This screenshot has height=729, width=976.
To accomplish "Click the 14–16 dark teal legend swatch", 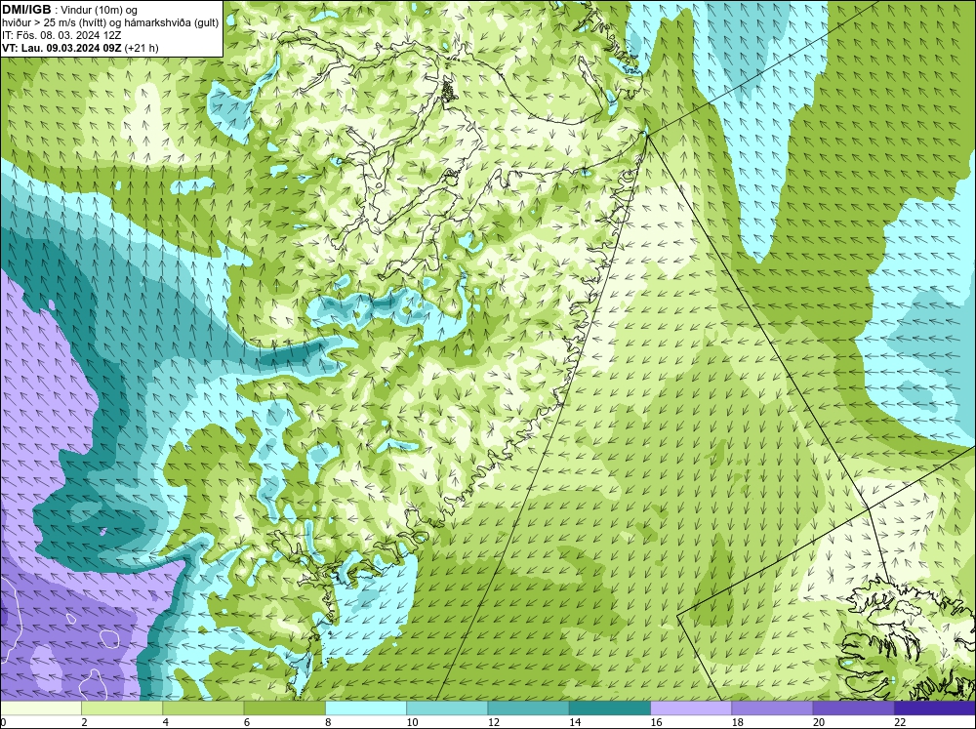I will tap(610, 709).
